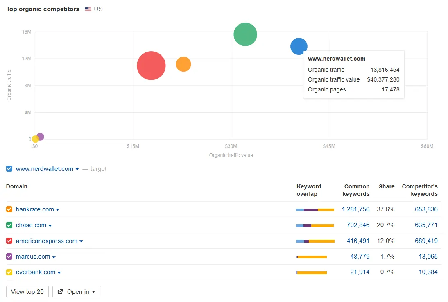The image size is (448, 302).
Task: Click the red americanexpress bubble in chart
Action: (x=151, y=66)
